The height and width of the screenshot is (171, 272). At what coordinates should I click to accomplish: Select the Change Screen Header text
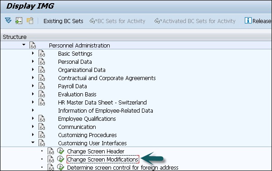coord(96,151)
